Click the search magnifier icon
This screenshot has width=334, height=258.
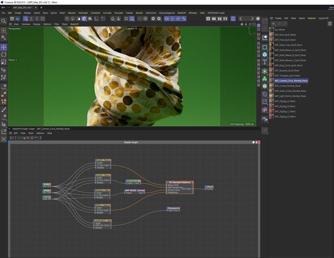click(4, 21)
